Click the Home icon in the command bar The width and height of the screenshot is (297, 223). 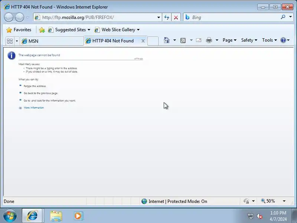pyautogui.click(x=166, y=40)
